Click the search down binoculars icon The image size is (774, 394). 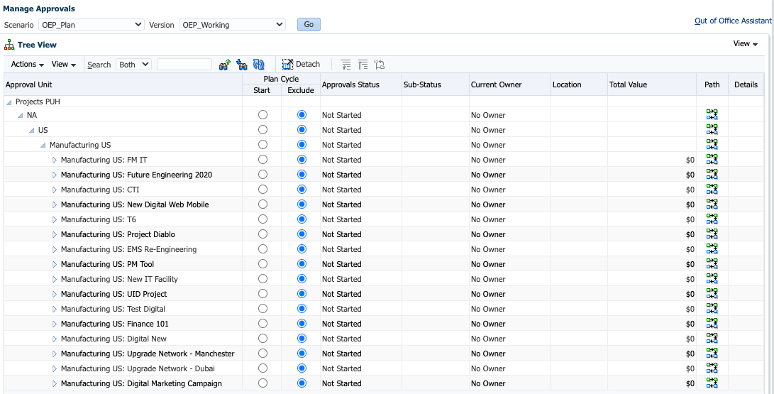coord(242,64)
